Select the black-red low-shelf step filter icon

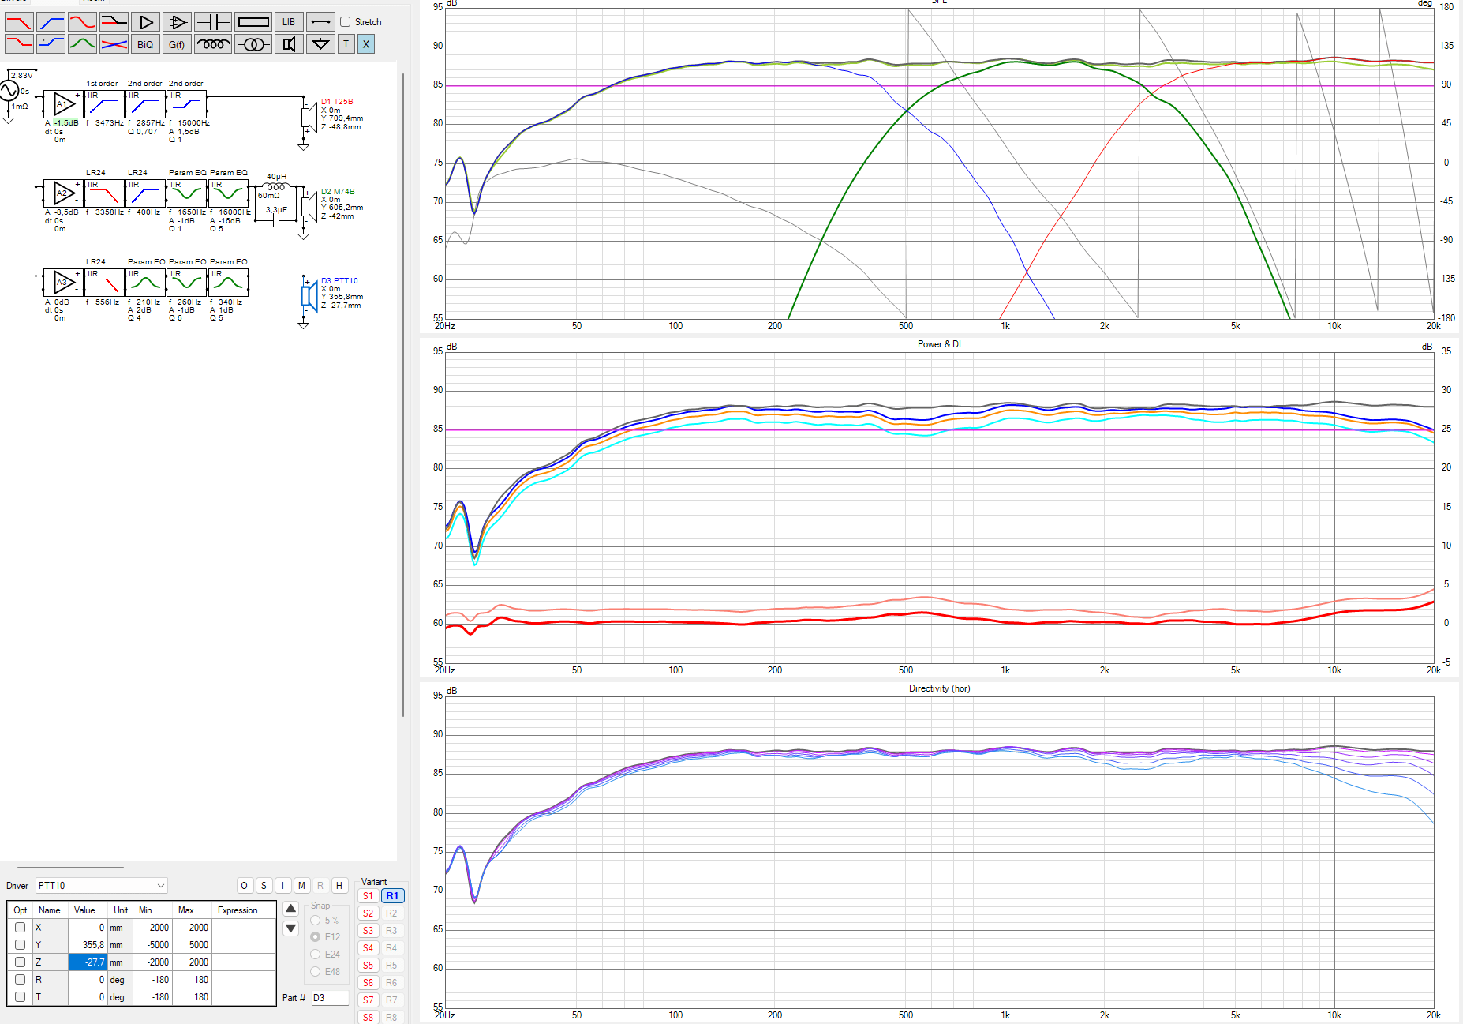pos(114,22)
